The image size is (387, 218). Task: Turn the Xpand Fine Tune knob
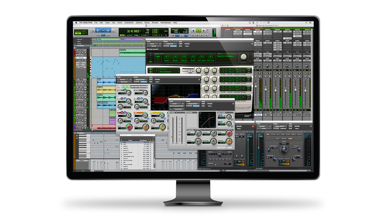[211, 57]
